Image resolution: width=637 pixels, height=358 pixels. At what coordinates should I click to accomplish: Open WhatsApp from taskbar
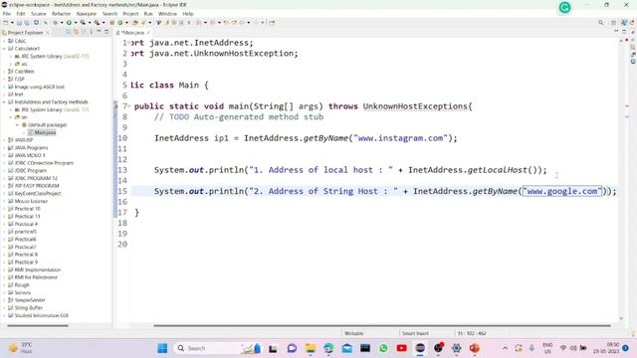(383, 348)
